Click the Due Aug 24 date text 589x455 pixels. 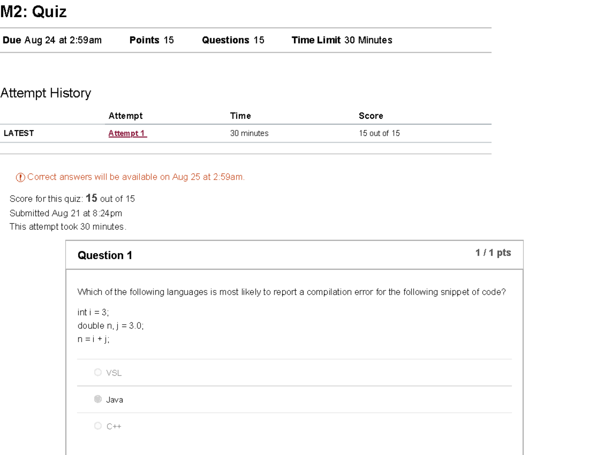coord(52,40)
